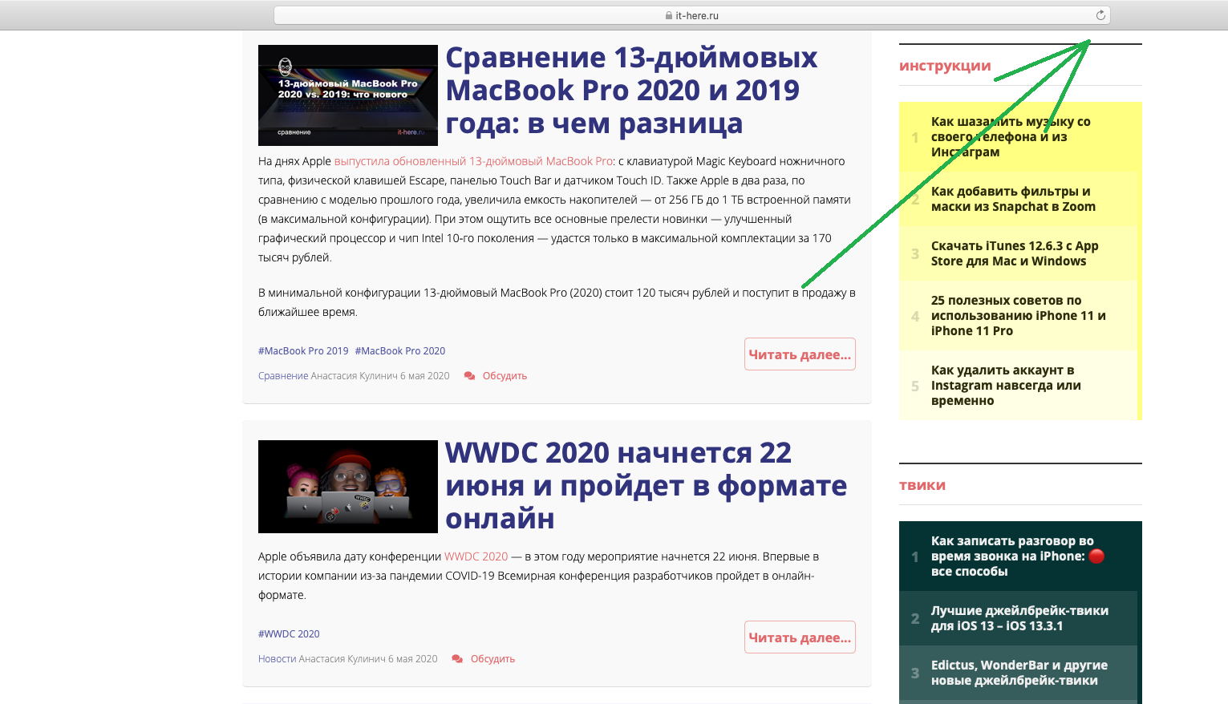Select the #WWDC 2020 tag
The image size is (1228, 704).
click(289, 634)
